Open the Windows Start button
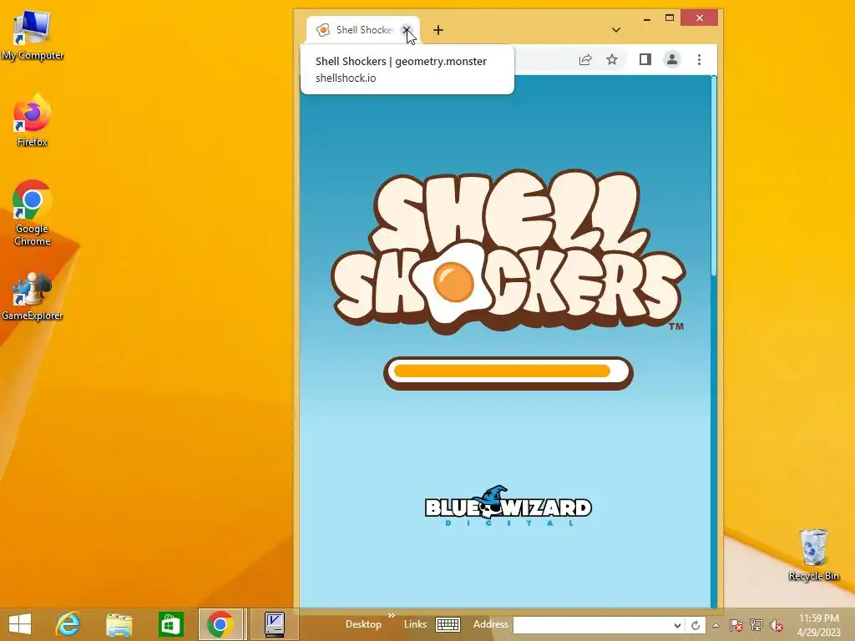Image resolution: width=855 pixels, height=641 pixels. pos(20,624)
